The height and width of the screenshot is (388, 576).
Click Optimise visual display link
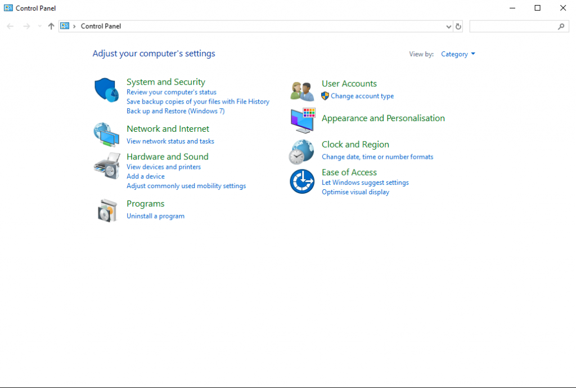click(x=355, y=192)
